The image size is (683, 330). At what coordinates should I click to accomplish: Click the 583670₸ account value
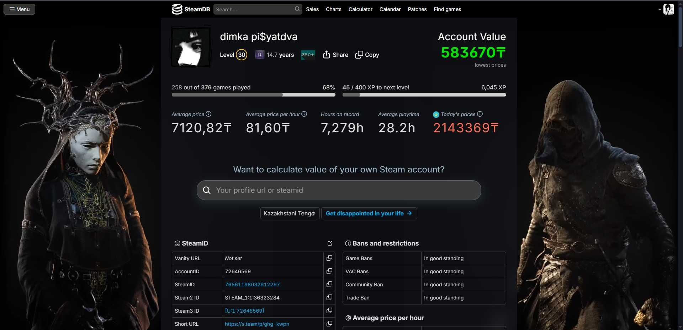point(473,53)
